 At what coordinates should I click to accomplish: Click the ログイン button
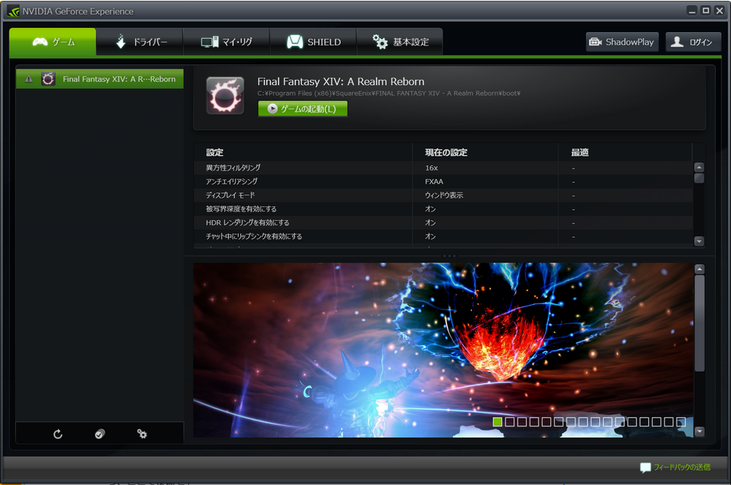pyautogui.click(x=693, y=42)
